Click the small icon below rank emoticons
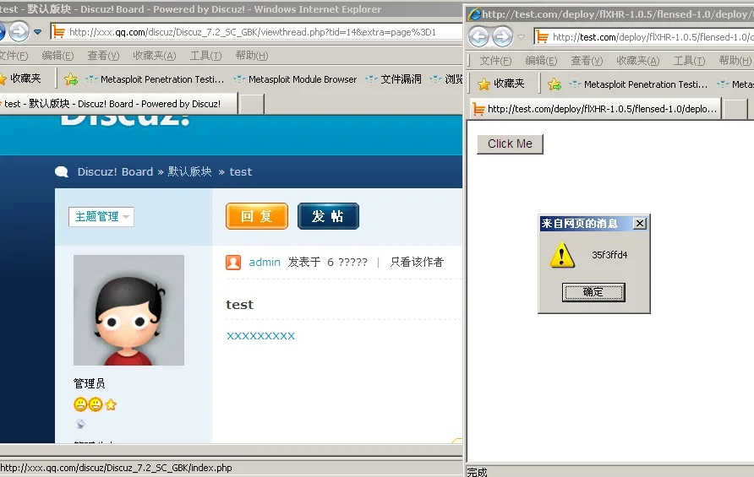The image size is (754, 477). point(80,424)
